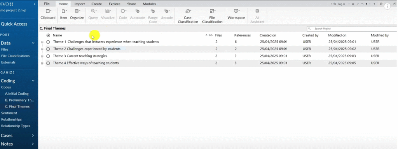Click the round info button

click(x=387, y=6)
